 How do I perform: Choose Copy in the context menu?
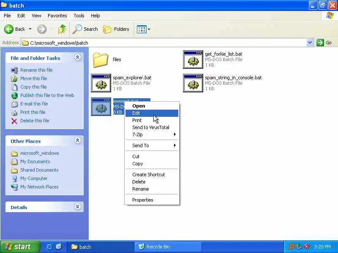coord(152,164)
